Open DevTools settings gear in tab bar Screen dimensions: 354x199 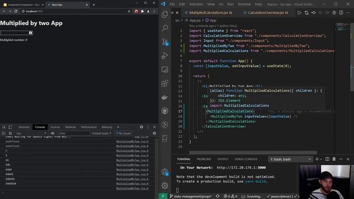tap(142, 127)
